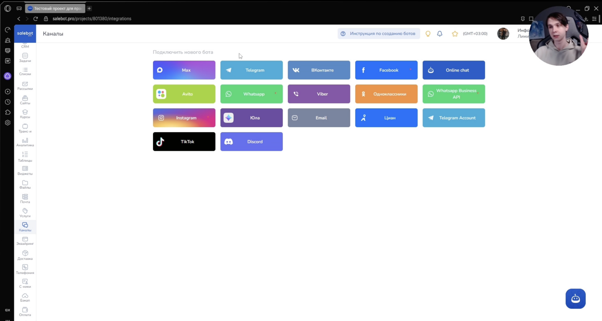Click the salebot logo
This screenshot has height=321, width=602.
[25, 33]
